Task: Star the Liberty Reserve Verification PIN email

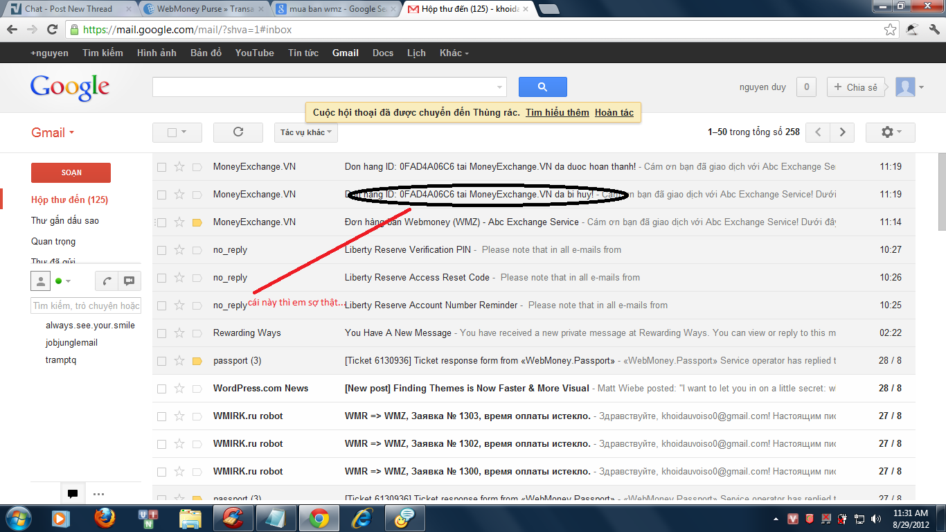Action: [x=179, y=249]
